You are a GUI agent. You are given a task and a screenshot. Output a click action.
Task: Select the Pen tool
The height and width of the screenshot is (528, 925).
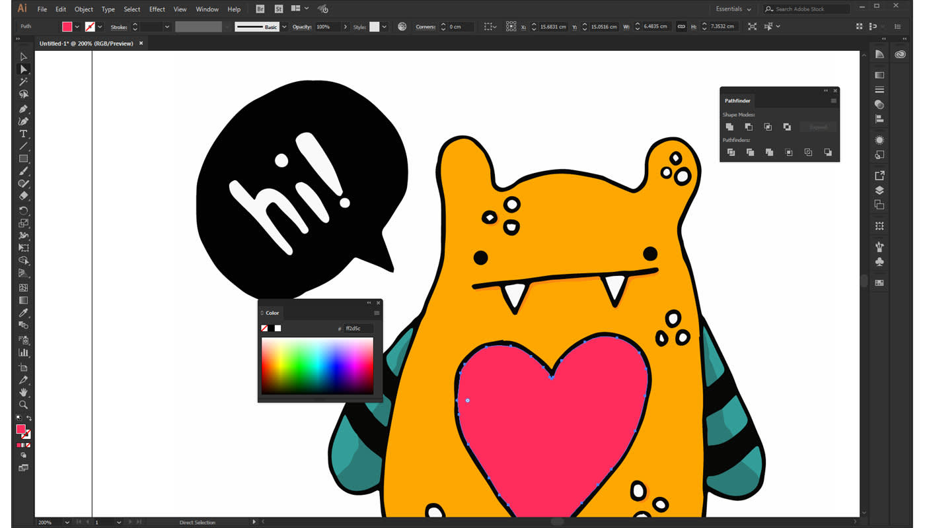point(22,108)
